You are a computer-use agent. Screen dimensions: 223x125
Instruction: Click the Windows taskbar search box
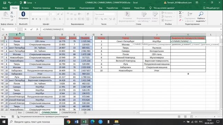point(36,122)
